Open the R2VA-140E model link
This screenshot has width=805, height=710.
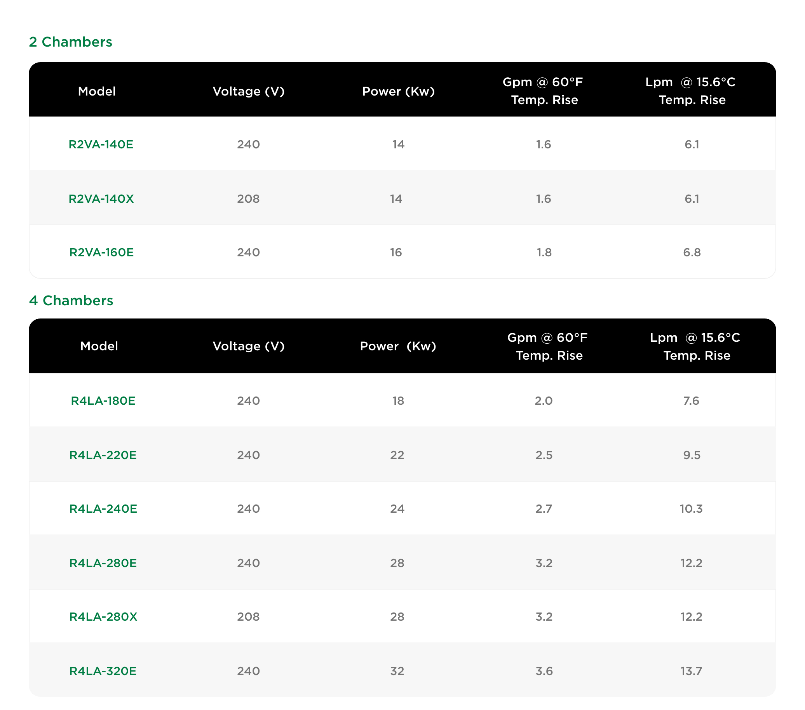click(101, 144)
